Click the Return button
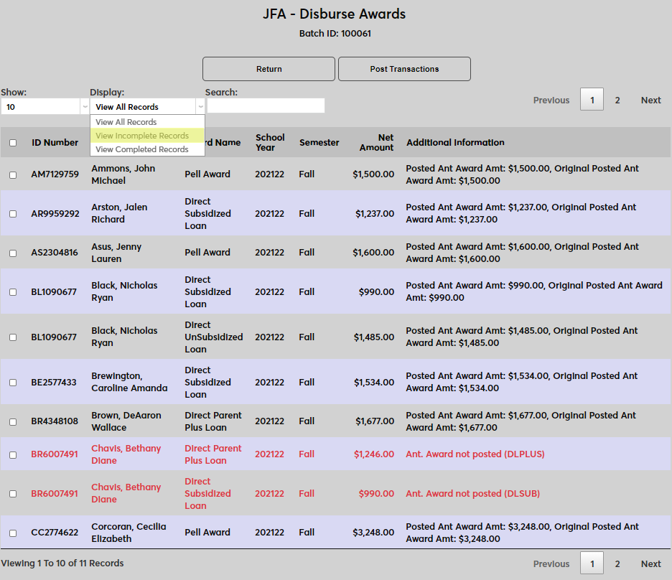Viewport: 672px width, 580px height. (269, 69)
